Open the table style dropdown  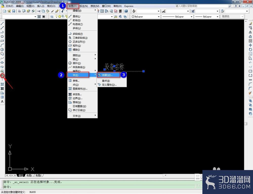pyautogui.click(x=207, y=11)
